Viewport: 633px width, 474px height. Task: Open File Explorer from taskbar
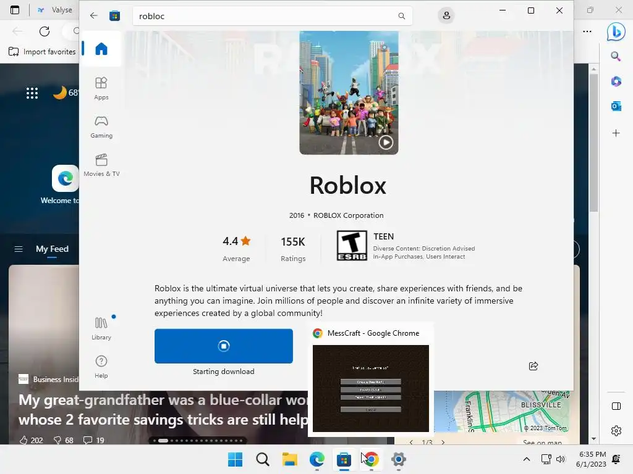pyautogui.click(x=290, y=459)
